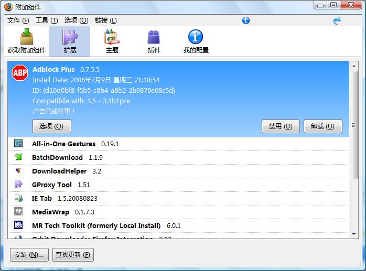This screenshot has width=366, height=271.
Task: Open the 链接 (L) menu
Action: tap(105, 20)
